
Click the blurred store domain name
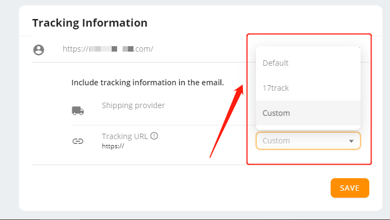112,49
